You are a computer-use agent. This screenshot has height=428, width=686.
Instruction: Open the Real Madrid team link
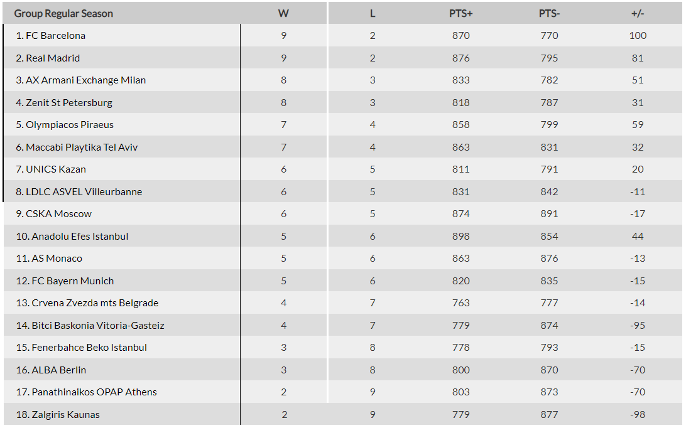click(x=53, y=58)
